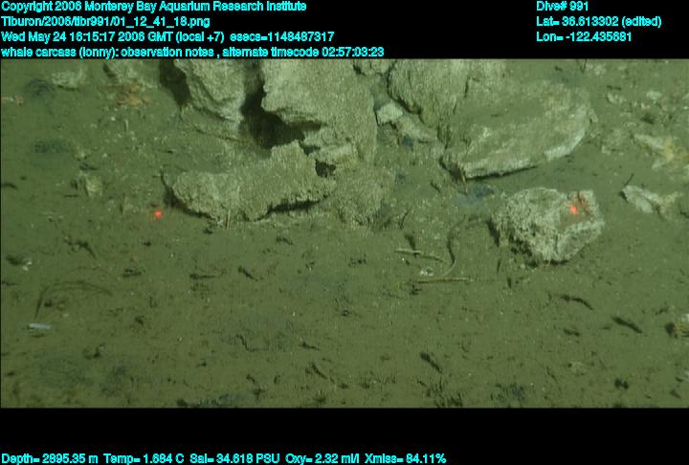Click the Lat= latitude readout

[x=598, y=22]
